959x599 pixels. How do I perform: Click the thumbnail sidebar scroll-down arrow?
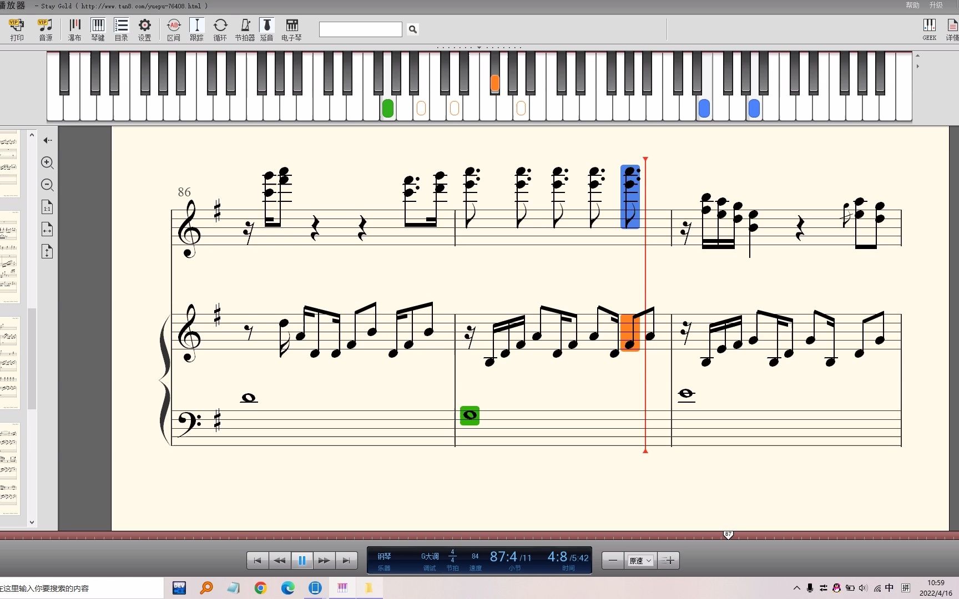click(x=32, y=522)
